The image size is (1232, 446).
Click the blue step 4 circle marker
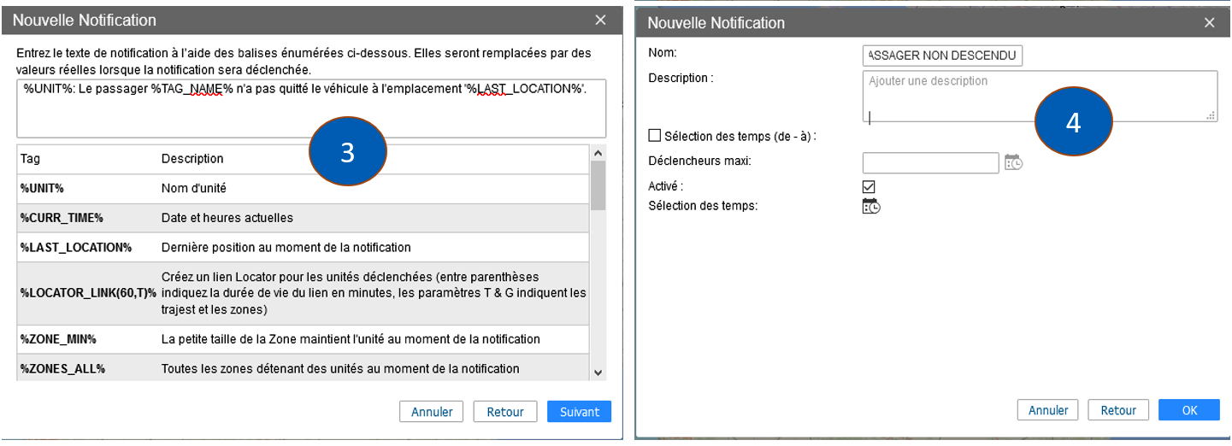1073,122
